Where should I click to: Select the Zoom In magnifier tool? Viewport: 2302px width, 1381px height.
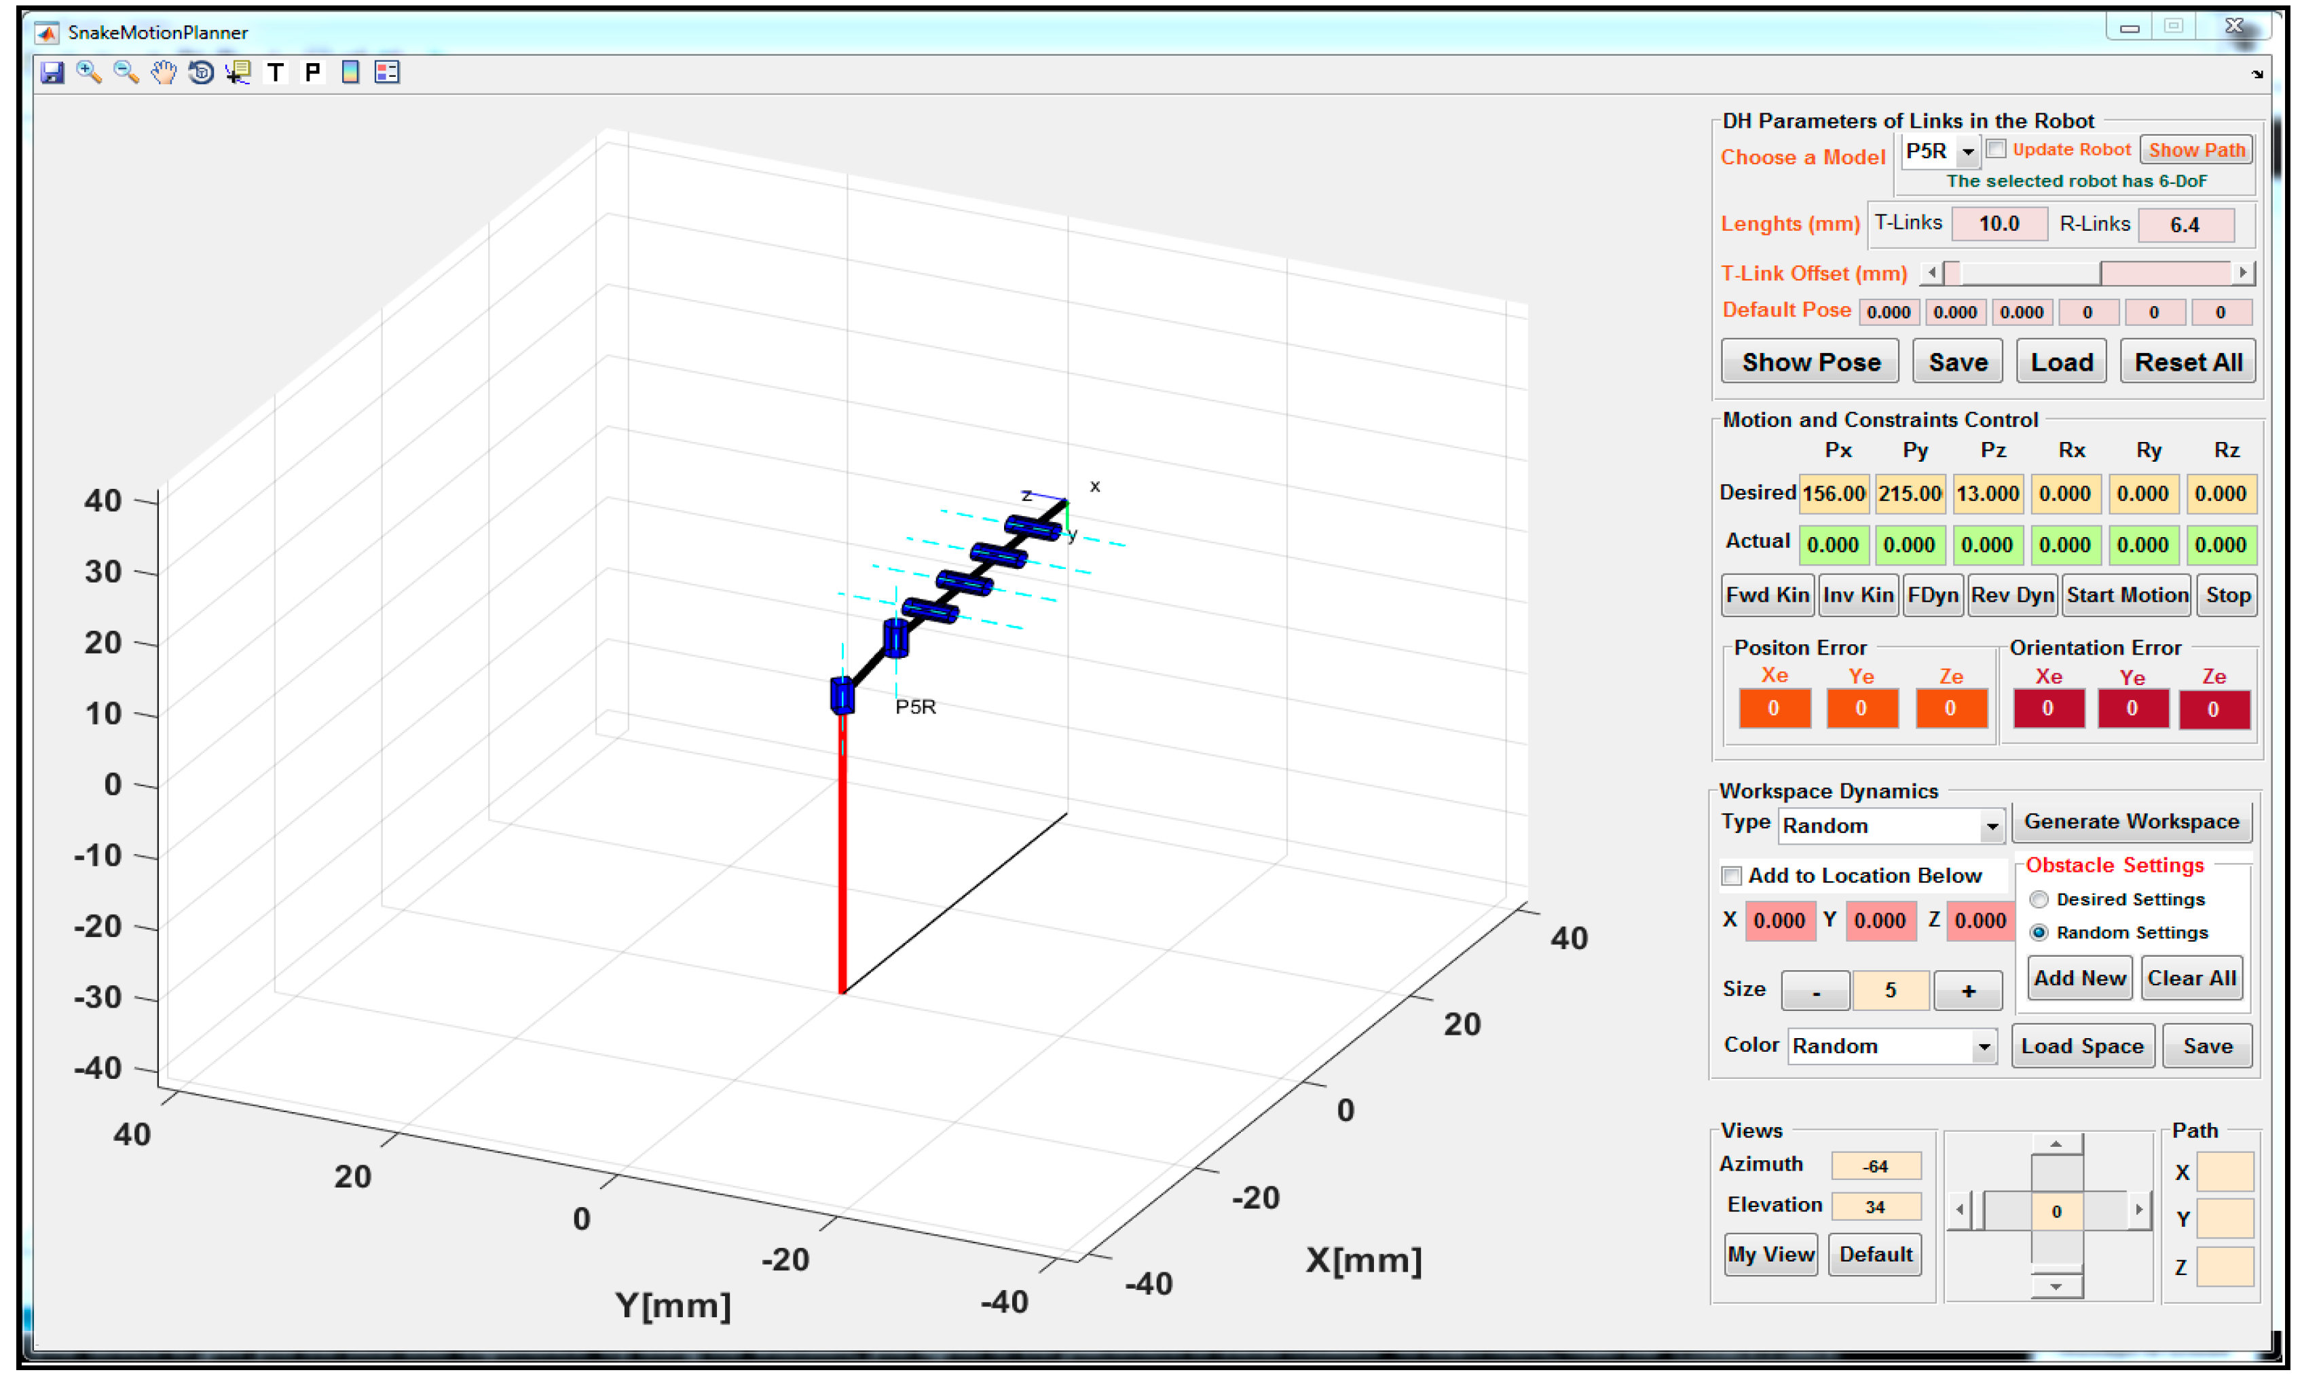pos(90,73)
